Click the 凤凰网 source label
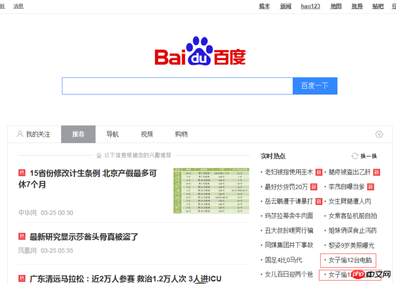Screen dimensions: 396x284 click(28, 250)
